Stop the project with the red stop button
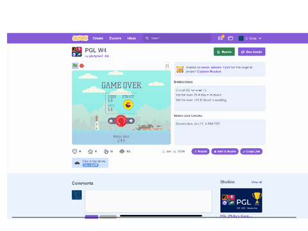Image resolution: width=308 pixels, height=231 pixels. tap(81, 65)
